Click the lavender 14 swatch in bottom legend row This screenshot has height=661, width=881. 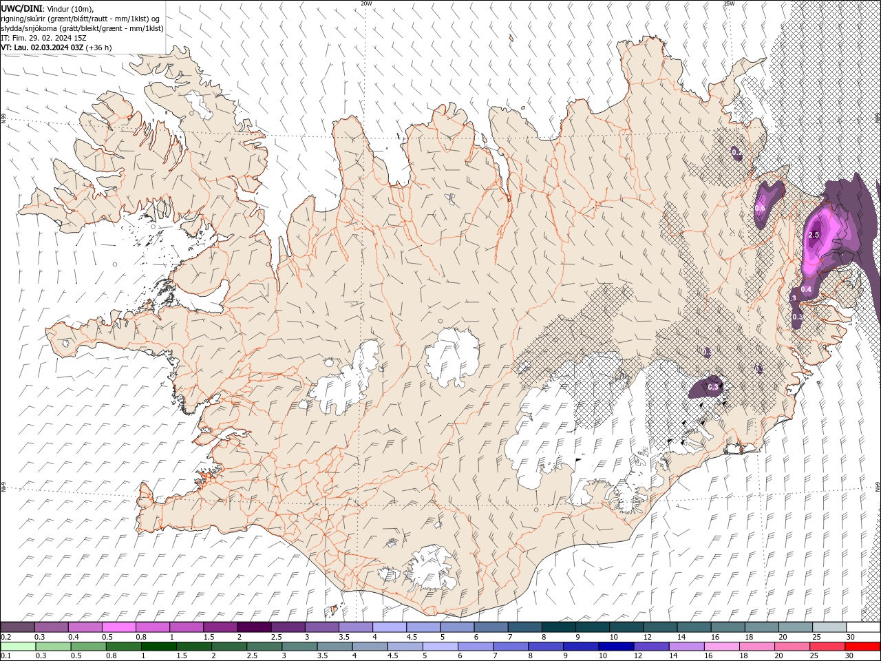coord(686,647)
